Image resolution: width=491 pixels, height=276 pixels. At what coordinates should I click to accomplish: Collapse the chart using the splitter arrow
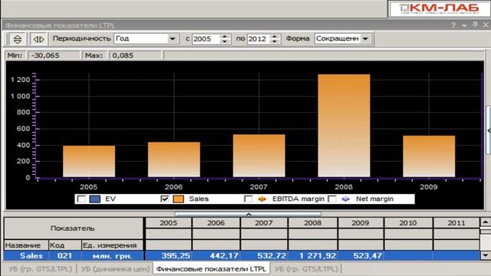tap(249, 214)
